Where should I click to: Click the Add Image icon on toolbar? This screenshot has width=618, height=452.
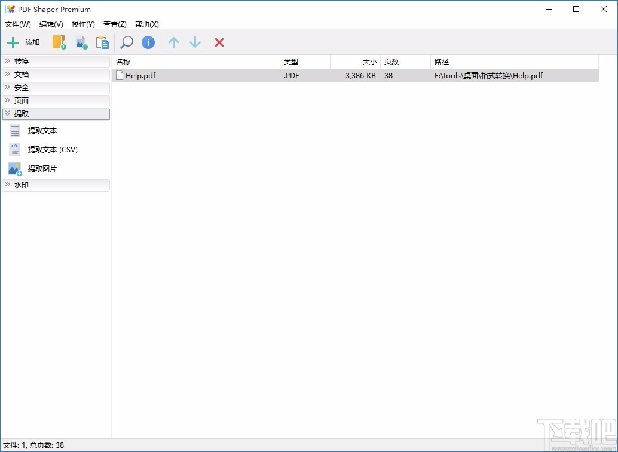(x=81, y=42)
